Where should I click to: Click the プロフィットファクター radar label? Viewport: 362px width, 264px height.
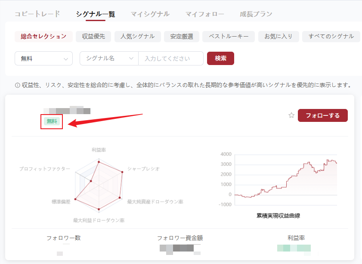[45, 169]
